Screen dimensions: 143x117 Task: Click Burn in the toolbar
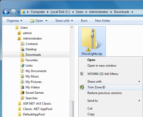point(84,21)
